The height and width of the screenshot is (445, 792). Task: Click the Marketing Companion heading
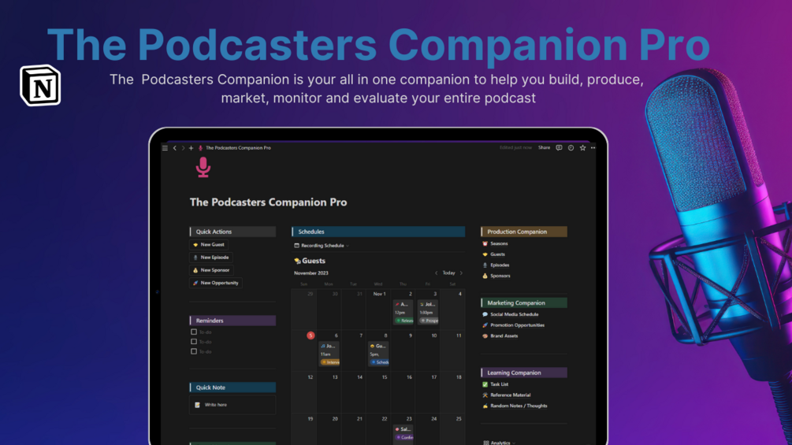[x=524, y=302]
